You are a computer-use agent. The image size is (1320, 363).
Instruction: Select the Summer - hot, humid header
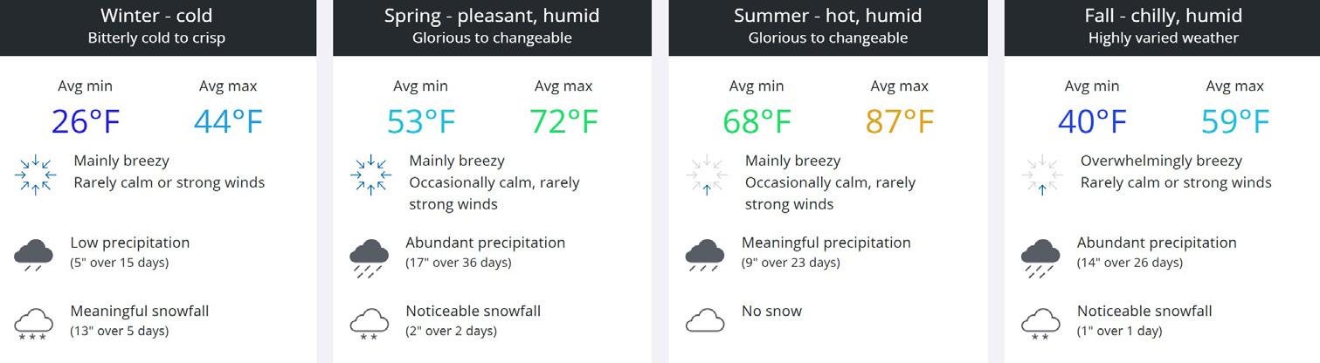click(x=827, y=16)
